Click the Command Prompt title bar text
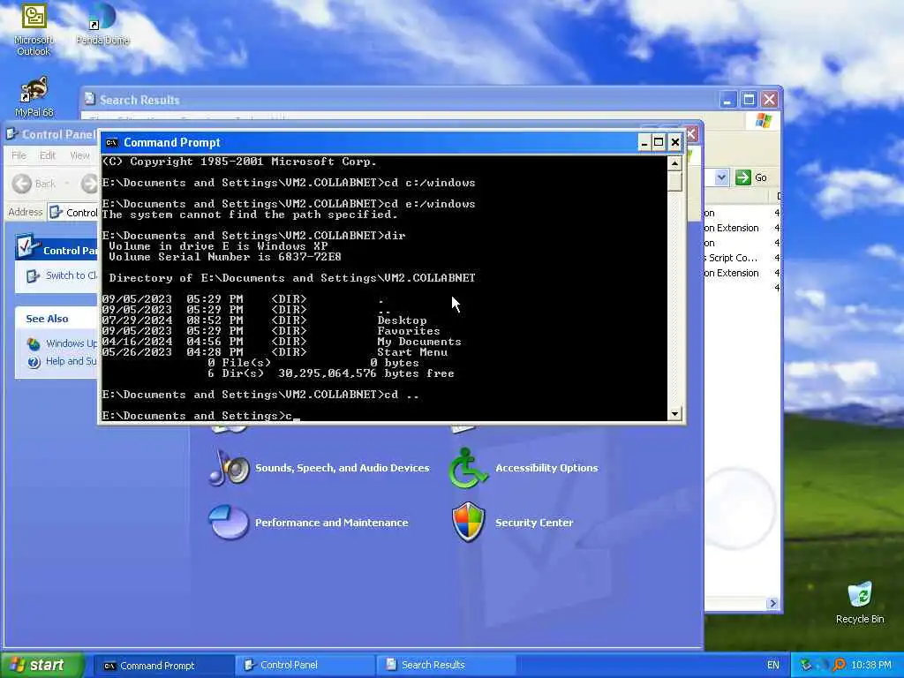 point(172,142)
